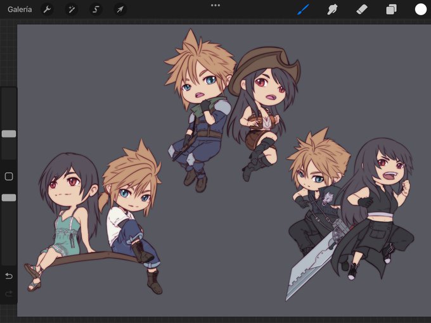Undo the last action with arrow
Image resolution: width=431 pixels, height=323 pixels.
point(9,275)
